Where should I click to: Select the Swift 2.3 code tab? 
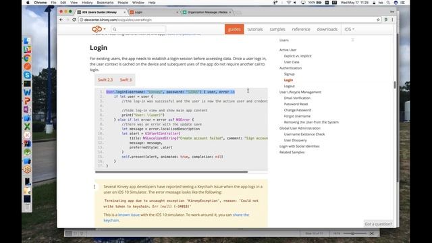pos(105,80)
